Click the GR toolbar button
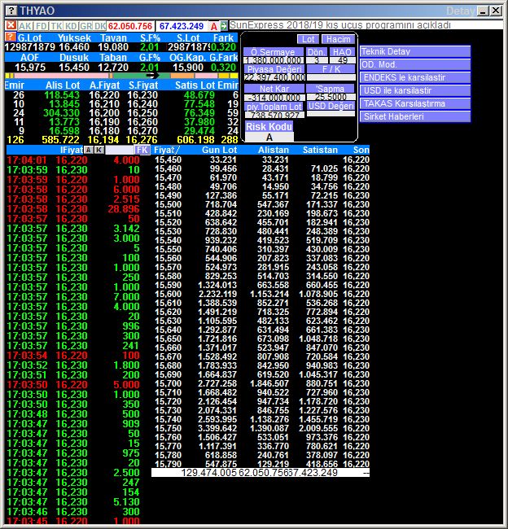This screenshot has width=508, height=529. click(85, 26)
